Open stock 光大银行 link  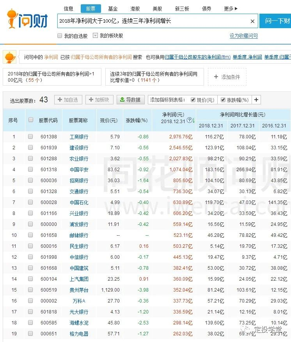pos(79,312)
